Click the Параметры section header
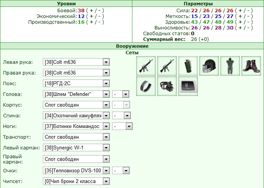The width and height of the screenshot is (264, 188). click(198, 3)
